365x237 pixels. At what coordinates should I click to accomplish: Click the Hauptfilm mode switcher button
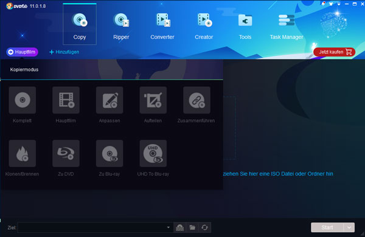(x=22, y=52)
